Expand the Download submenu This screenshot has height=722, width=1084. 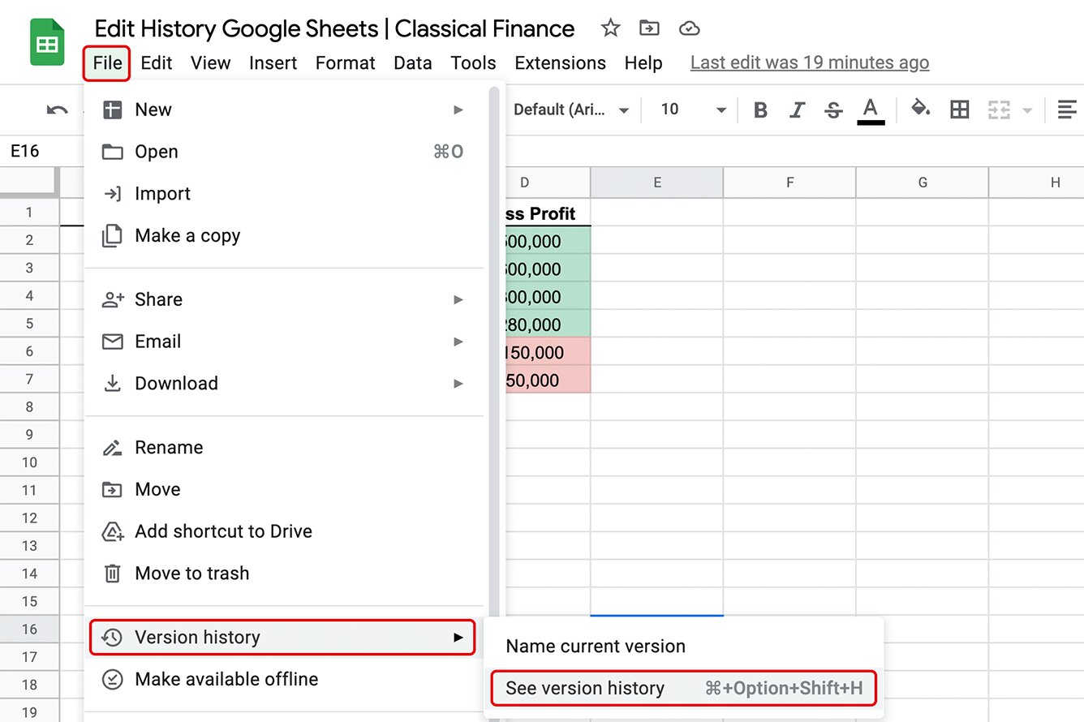[x=176, y=383]
